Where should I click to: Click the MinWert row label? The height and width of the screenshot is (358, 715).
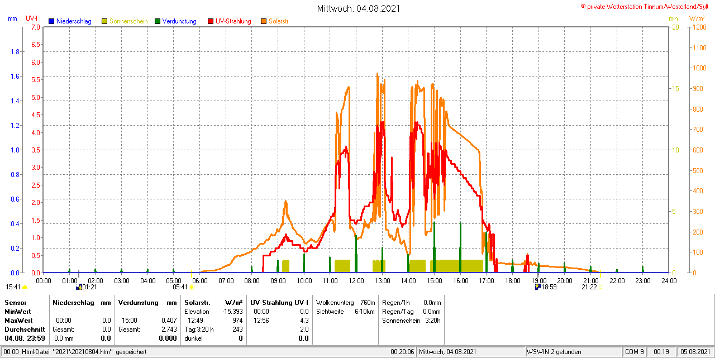18,312
